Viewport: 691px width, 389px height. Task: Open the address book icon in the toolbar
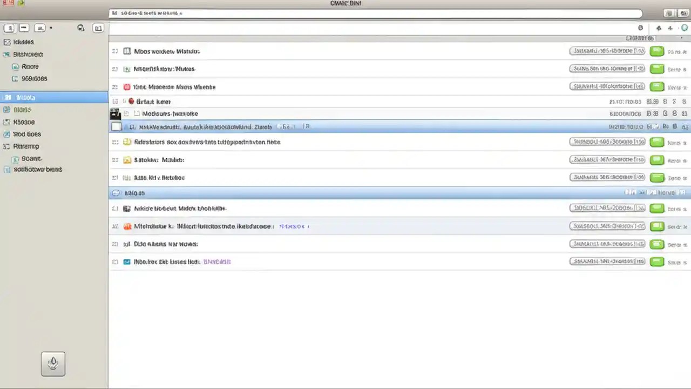tap(98, 28)
